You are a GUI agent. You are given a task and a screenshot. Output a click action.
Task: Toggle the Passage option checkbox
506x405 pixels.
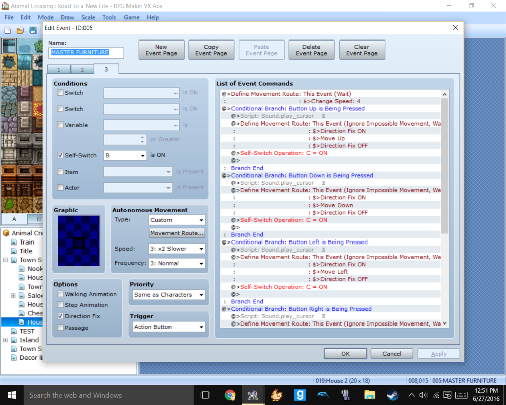(x=60, y=328)
